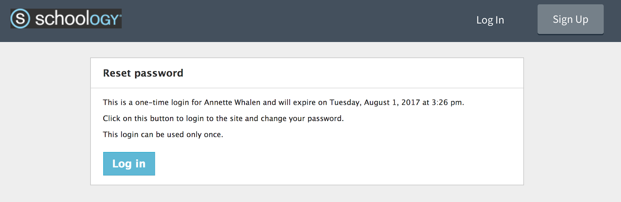Click the word 'password' in the heading
The width and height of the screenshot is (621, 202).
tap(159, 74)
